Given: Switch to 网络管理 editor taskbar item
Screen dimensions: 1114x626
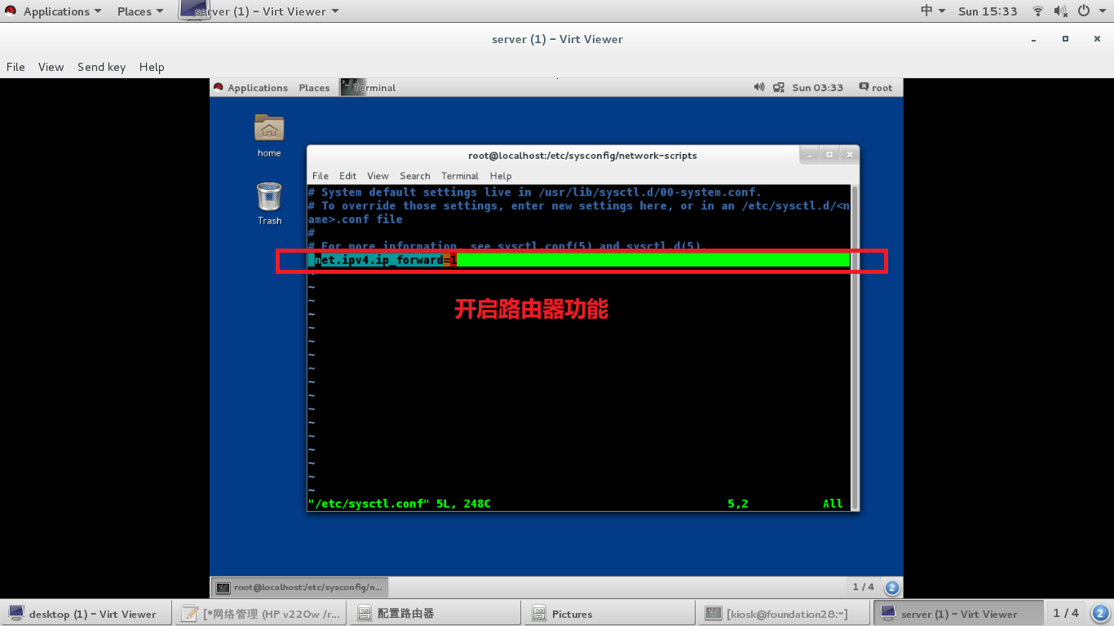Looking at the screenshot, I should tap(262, 614).
